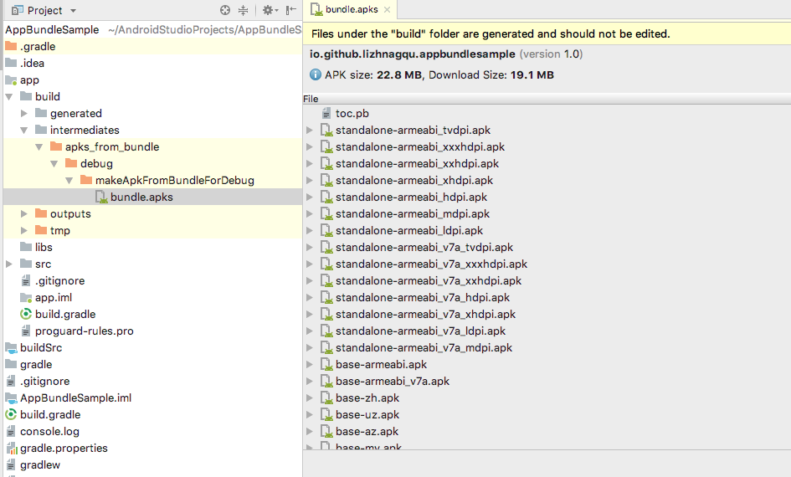The width and height of the screenshot is (791, 477).
Task: Open the Project view dropdown
Action: (x=73, y=10)
